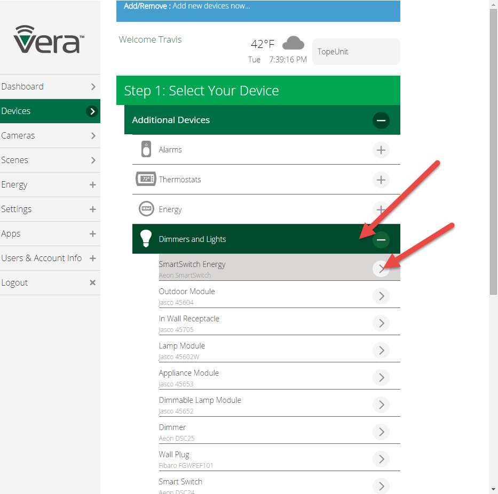This screenshot has width=498, height=494.
Task: Expand Energy category in Additional Devices
Action: (381, 209)
